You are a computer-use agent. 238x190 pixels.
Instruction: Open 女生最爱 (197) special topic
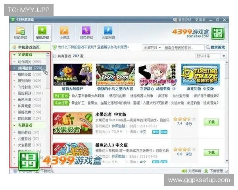coord(29,145)
